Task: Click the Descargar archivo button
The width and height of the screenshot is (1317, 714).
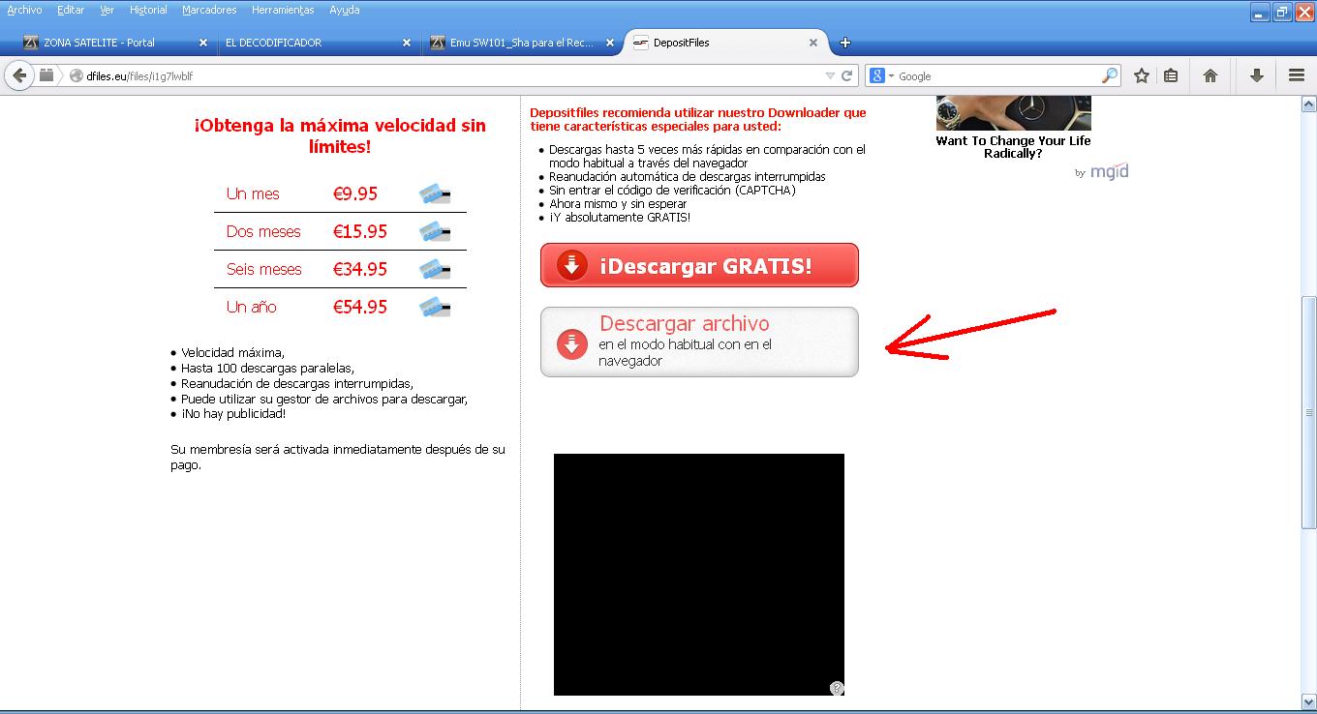Action: point(699,342)
